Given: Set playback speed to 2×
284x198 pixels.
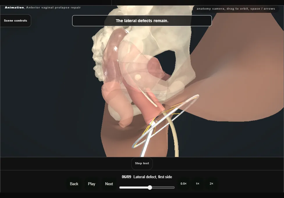Looking at the screenshot, I should (x=211, y=184).
